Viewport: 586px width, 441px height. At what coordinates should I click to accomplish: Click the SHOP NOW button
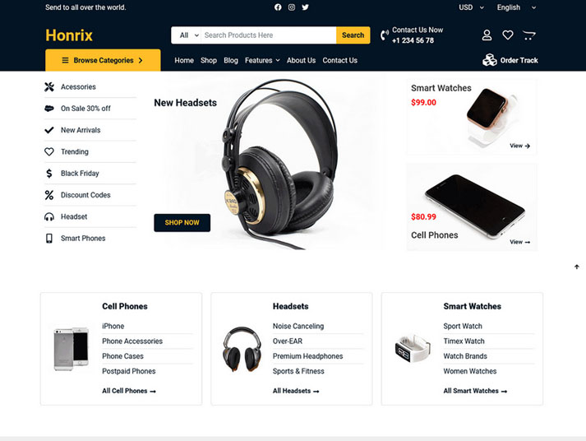coord(182,223)
